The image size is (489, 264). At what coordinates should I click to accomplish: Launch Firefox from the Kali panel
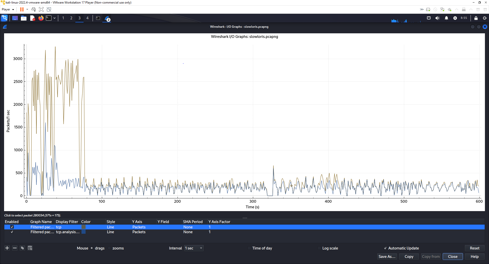tap(41, 18)
